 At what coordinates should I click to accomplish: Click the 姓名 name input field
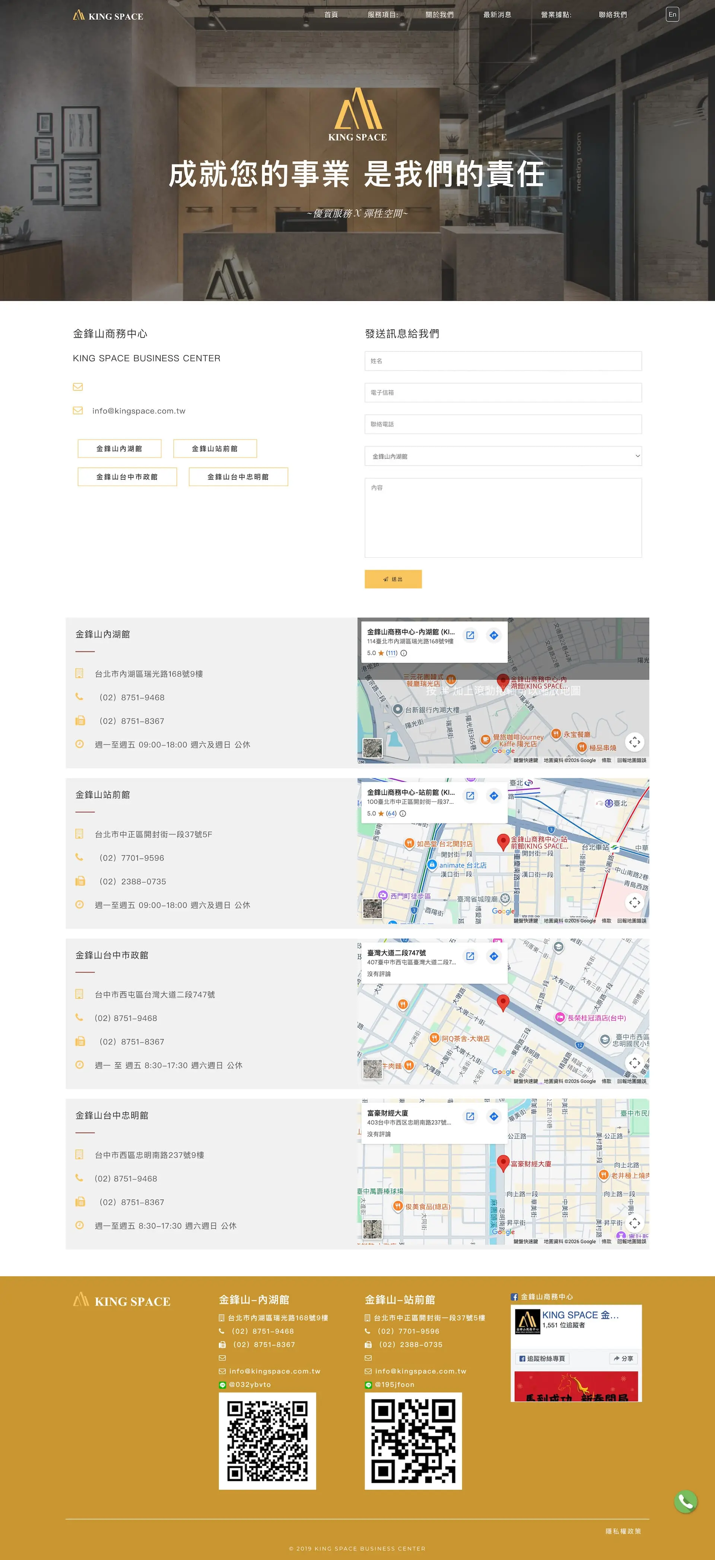pyautogui.click(x=503, y=361)
